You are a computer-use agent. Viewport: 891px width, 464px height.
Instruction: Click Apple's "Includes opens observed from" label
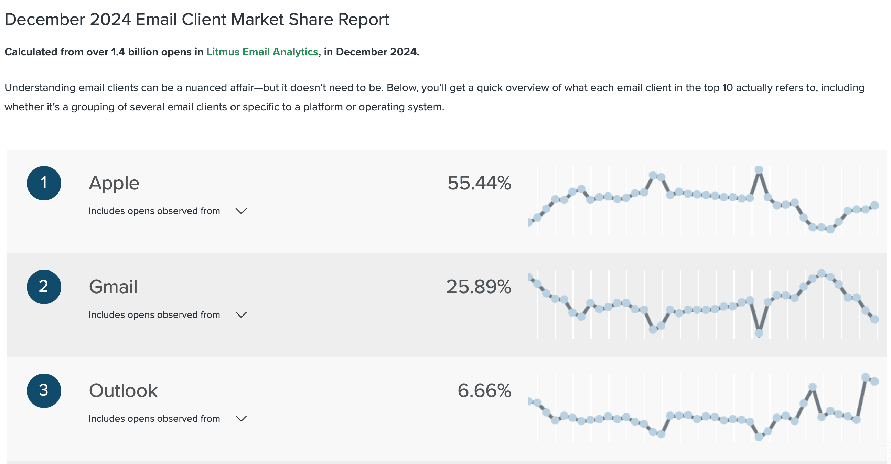point(154,211)
